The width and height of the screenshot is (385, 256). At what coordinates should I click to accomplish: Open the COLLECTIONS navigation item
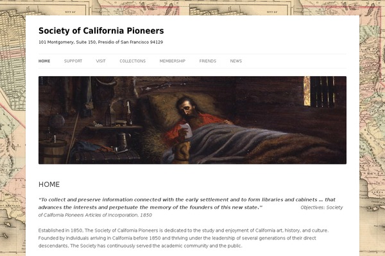133,61
